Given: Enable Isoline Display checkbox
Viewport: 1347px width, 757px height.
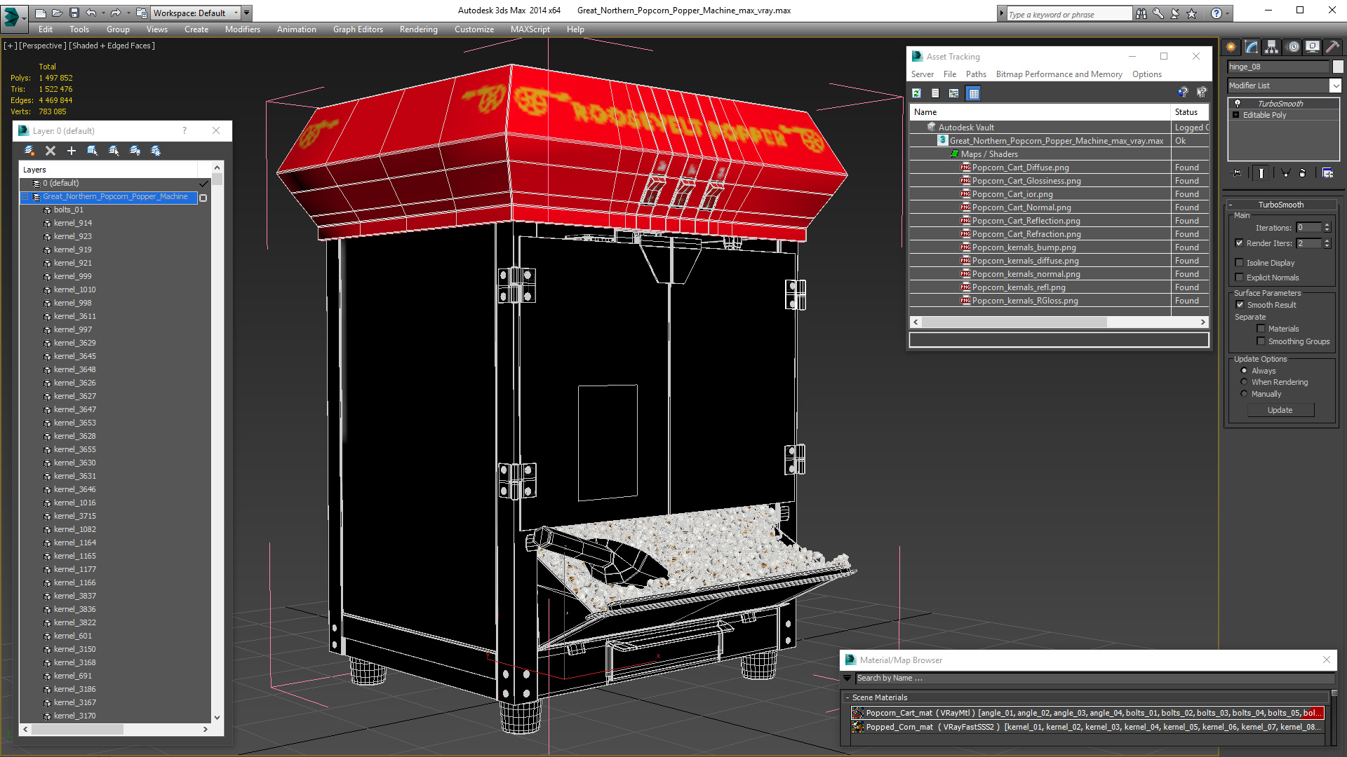Looking at the screenshot, I should (x=1239, y=263).
